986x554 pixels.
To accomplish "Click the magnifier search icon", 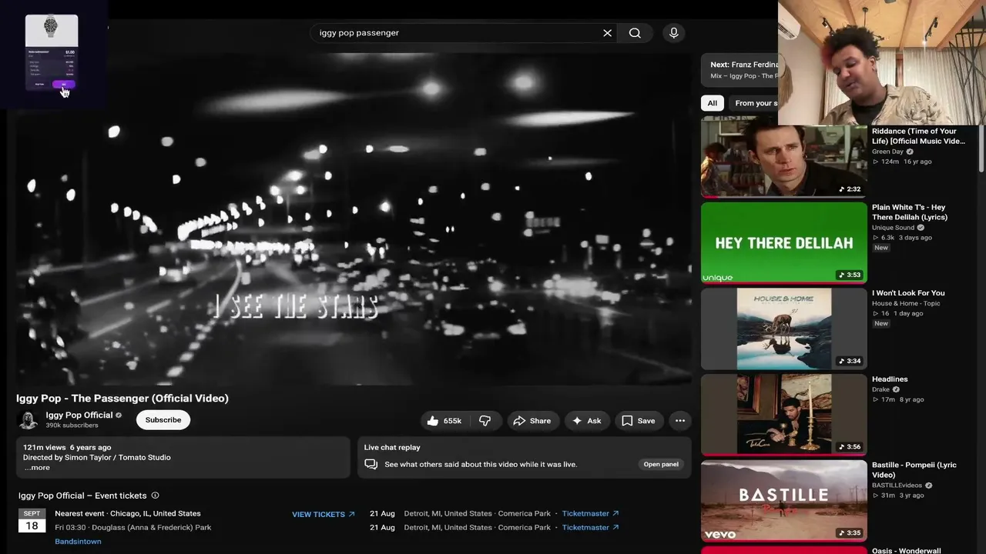I will 635,33.
